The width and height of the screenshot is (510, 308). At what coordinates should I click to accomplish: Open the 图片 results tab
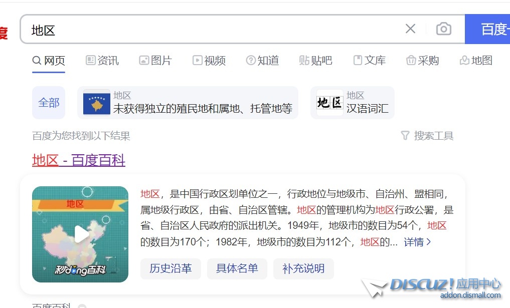pos(155,61)
